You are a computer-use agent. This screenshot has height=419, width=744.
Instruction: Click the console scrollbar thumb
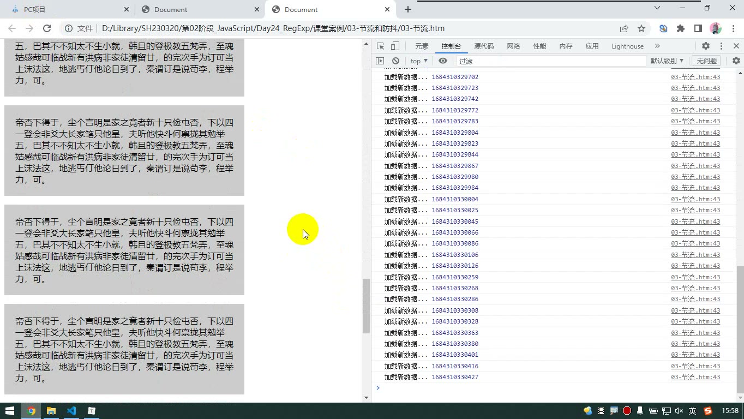pos(740,329)
